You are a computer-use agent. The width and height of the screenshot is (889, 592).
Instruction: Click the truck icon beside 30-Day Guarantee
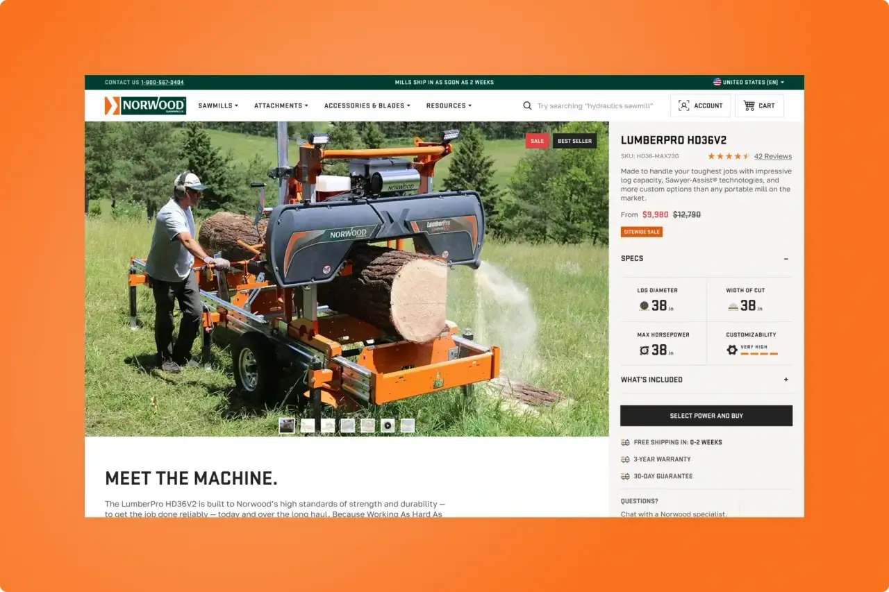(625, 476)
